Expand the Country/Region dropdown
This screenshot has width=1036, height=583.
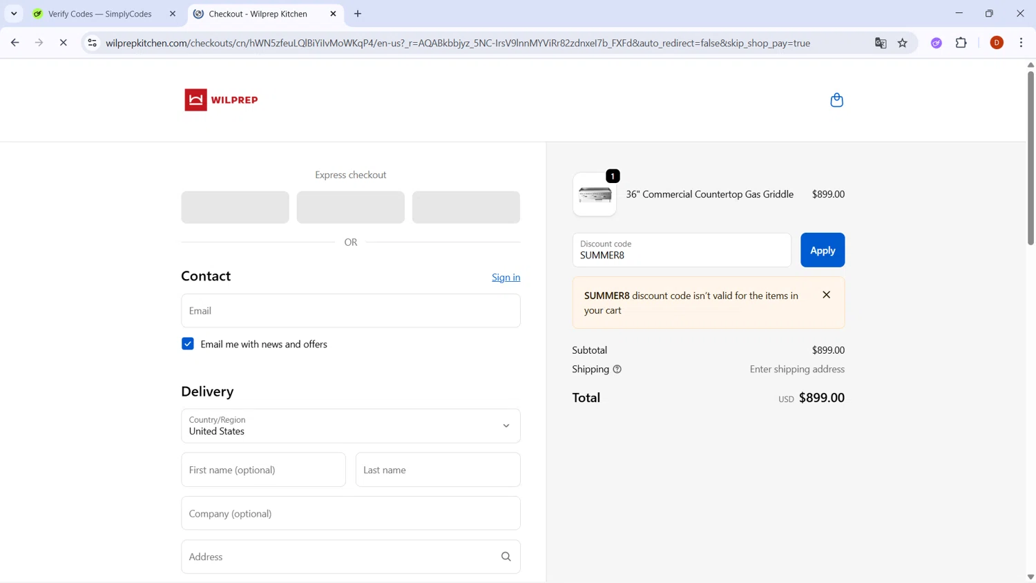(x=351, y=426)
